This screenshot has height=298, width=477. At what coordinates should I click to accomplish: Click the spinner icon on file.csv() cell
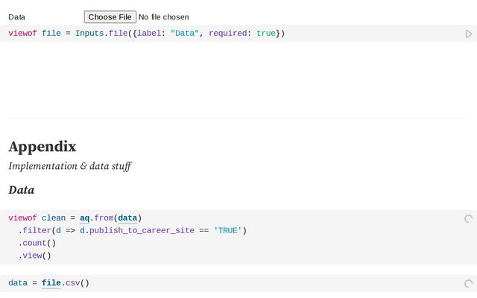(468, 284)
